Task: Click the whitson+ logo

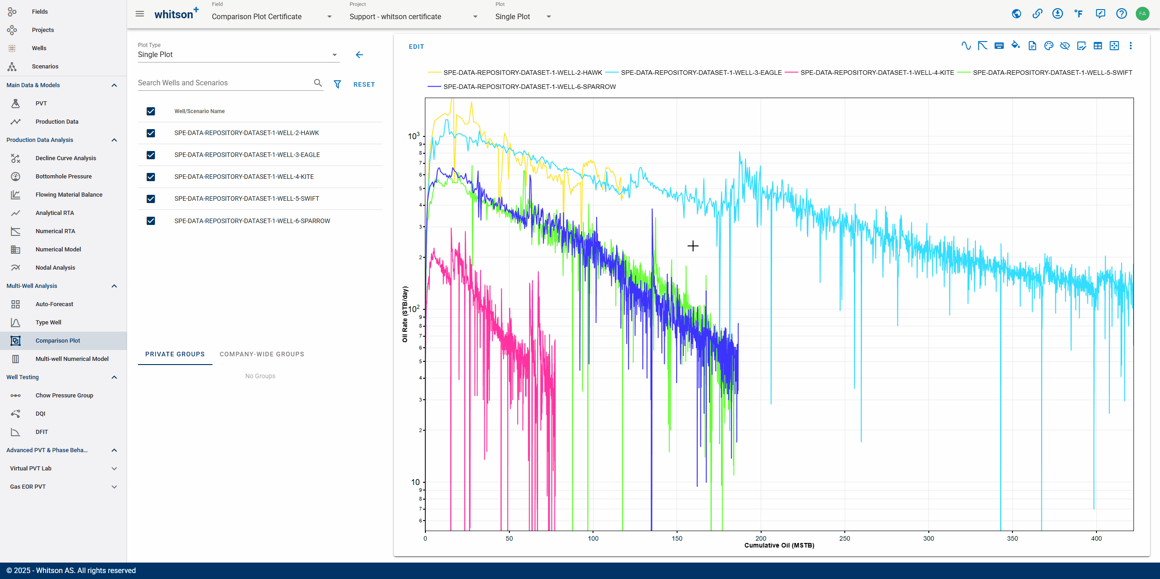Action: point(176,14)
